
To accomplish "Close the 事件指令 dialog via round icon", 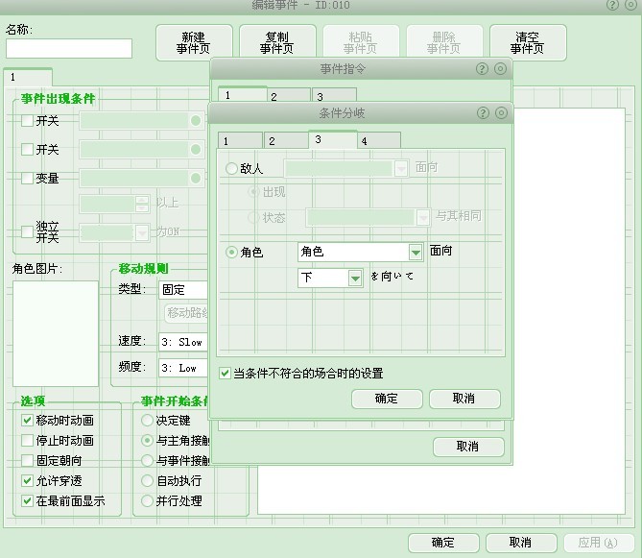I will point(500,68).
